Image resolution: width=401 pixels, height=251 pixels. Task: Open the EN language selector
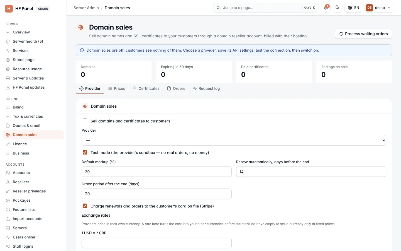coord(353,8)
